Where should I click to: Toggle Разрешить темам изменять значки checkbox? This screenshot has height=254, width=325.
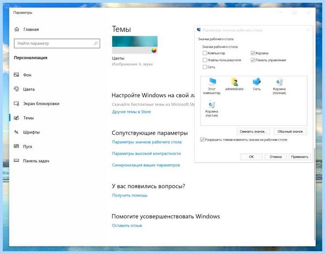(202, 139)
